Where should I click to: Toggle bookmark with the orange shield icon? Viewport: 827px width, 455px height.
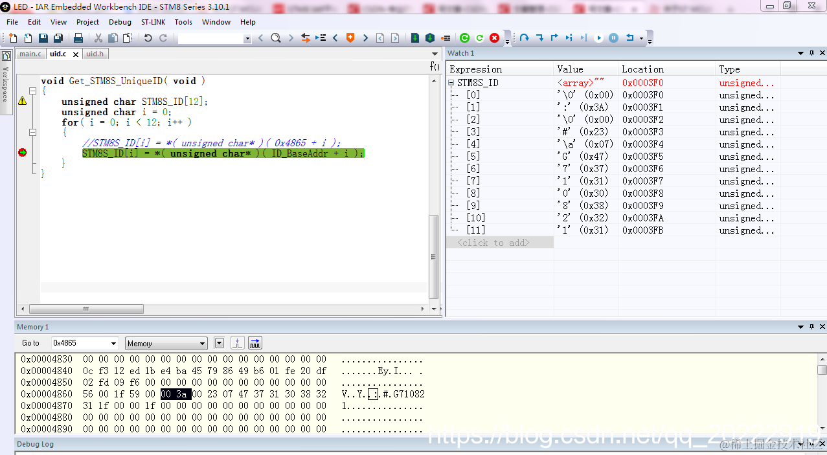[x=350, y=38]
